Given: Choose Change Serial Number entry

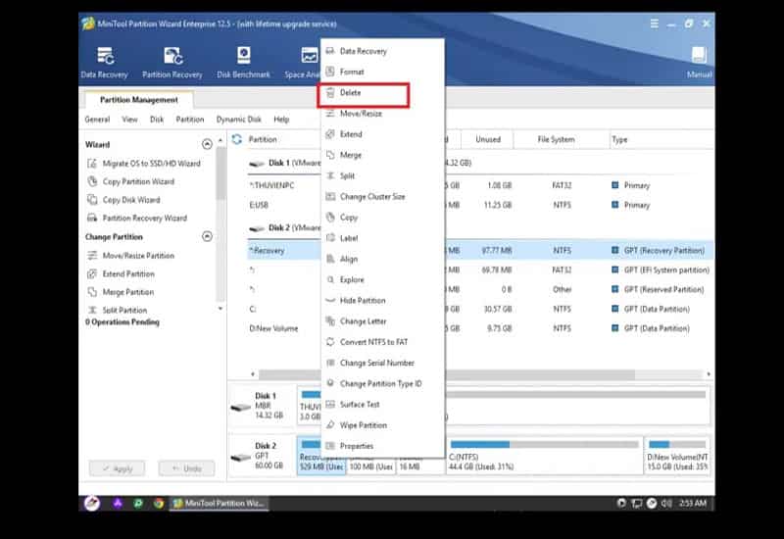Looking at the screenshot, I should point(382,363).
